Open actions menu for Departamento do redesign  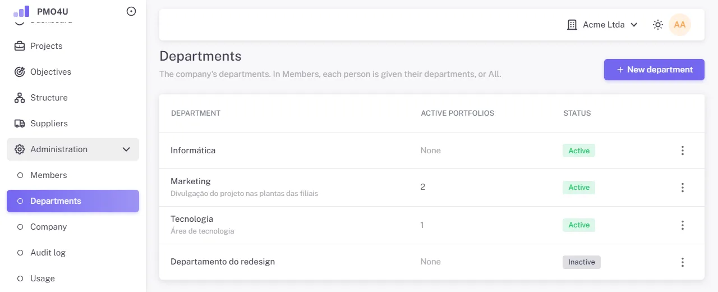point(683,262)
